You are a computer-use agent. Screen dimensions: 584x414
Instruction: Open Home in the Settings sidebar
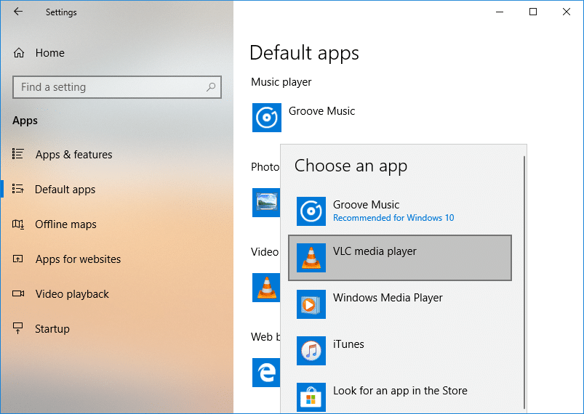49,53
